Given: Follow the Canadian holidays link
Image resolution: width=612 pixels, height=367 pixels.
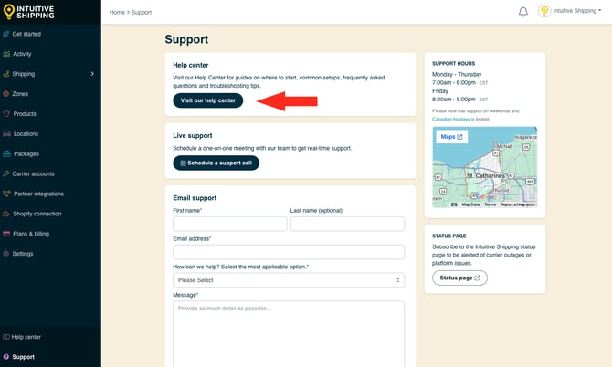Looking at the screenshot, I should click(451, 119).
